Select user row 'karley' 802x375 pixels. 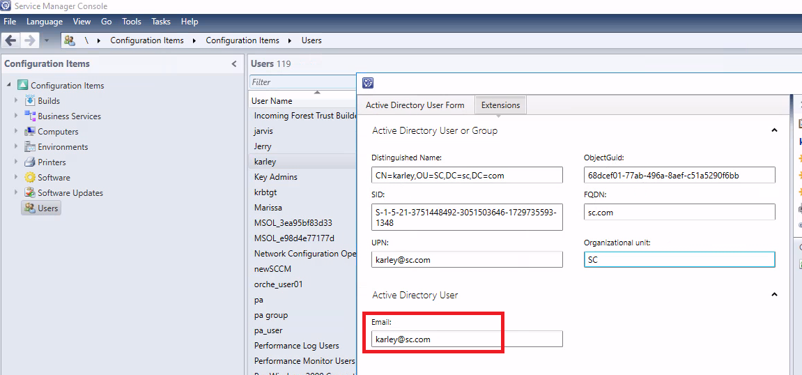(x=302, y=162)
